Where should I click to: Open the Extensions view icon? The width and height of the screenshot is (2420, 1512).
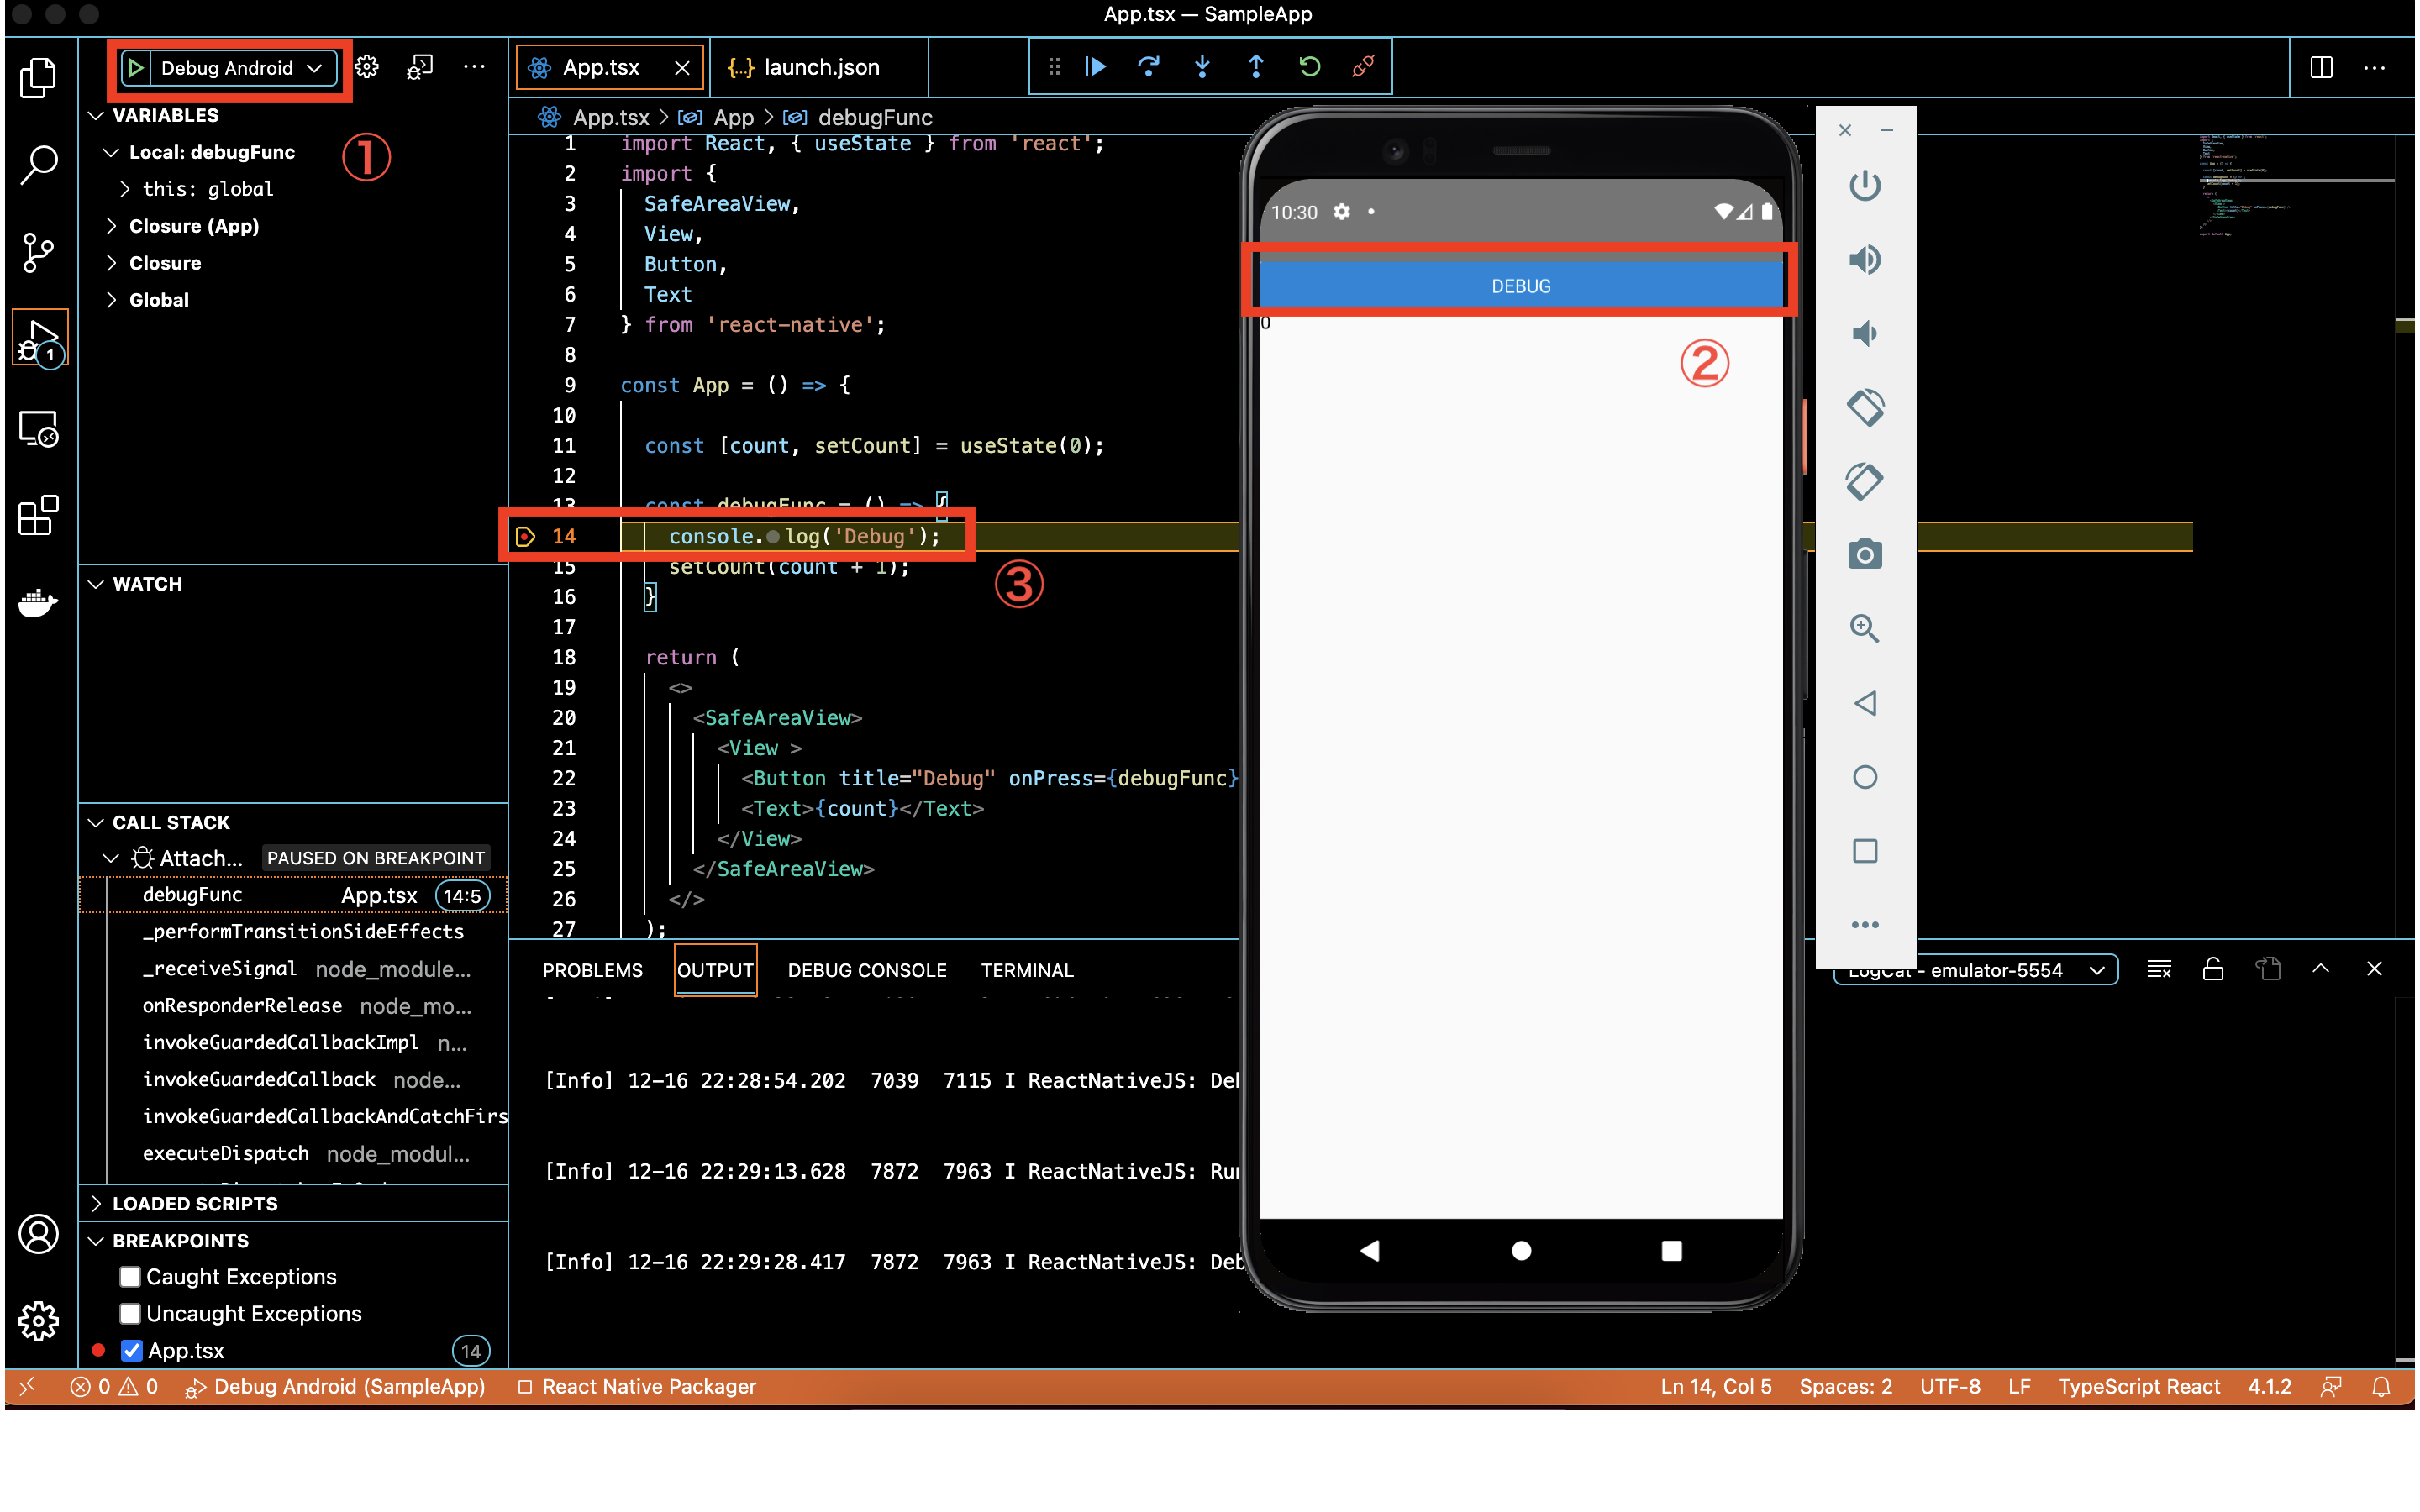[x=38, y=516]
